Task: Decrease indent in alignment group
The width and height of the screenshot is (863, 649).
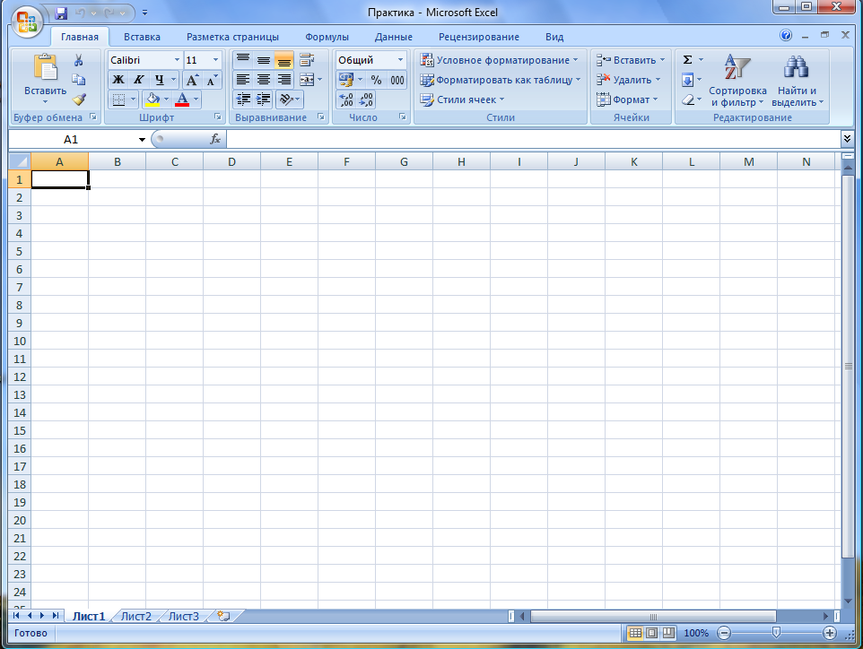Action: 243,100
